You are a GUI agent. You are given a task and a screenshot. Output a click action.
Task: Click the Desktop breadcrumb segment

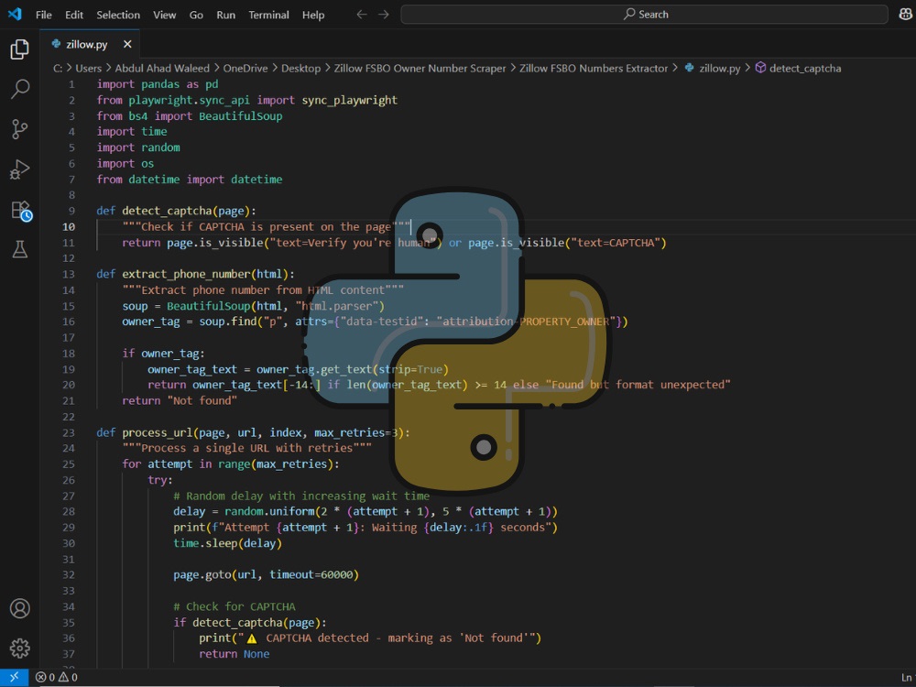(300, 68)
